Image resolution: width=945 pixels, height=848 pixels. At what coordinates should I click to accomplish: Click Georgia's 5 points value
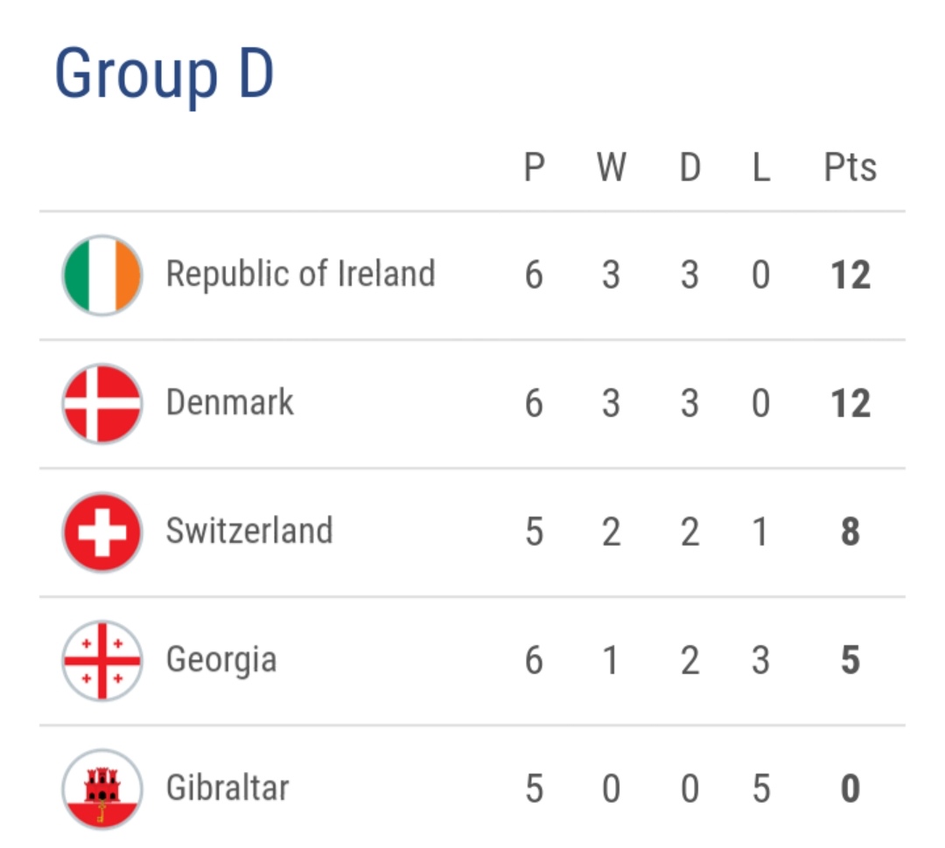tap(850, 661)
